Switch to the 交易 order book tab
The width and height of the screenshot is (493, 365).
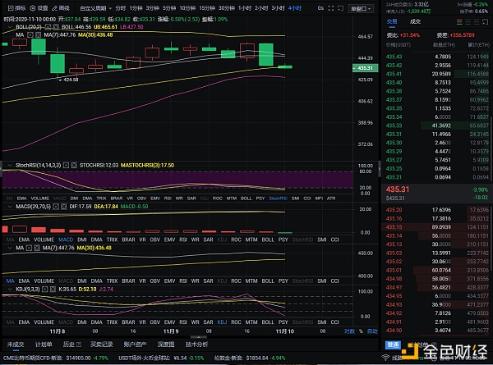click(x=392, y=21)
